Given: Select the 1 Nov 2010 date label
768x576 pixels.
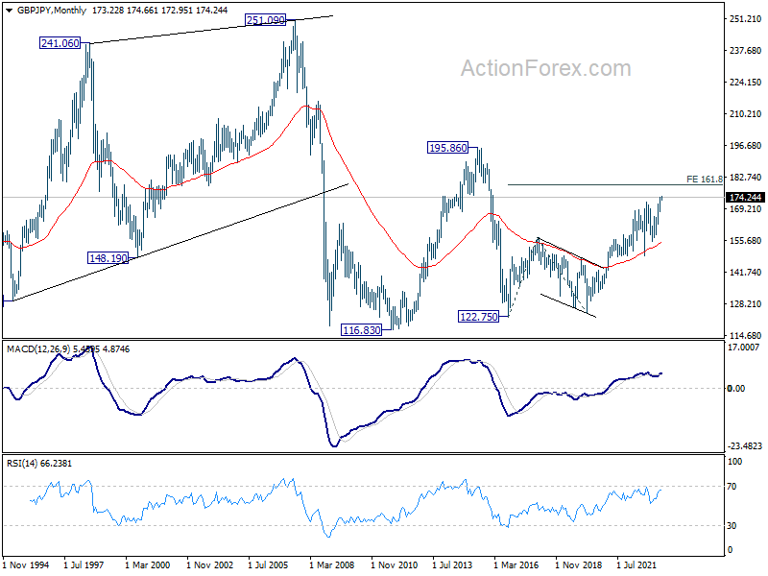Looking at the screenshot, I should coord(394,565).
